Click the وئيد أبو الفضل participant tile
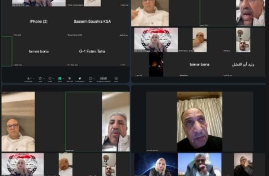 pos(243,64)
